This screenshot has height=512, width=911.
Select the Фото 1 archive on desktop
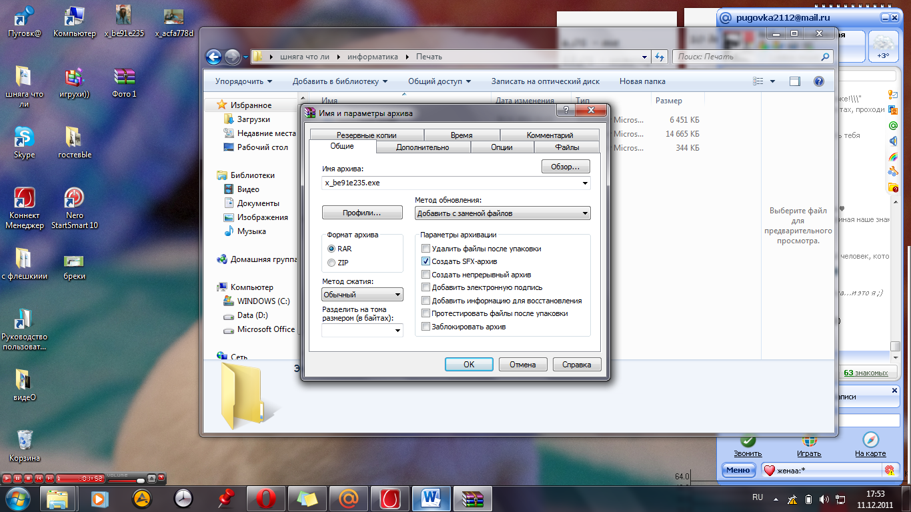point(125,82)
